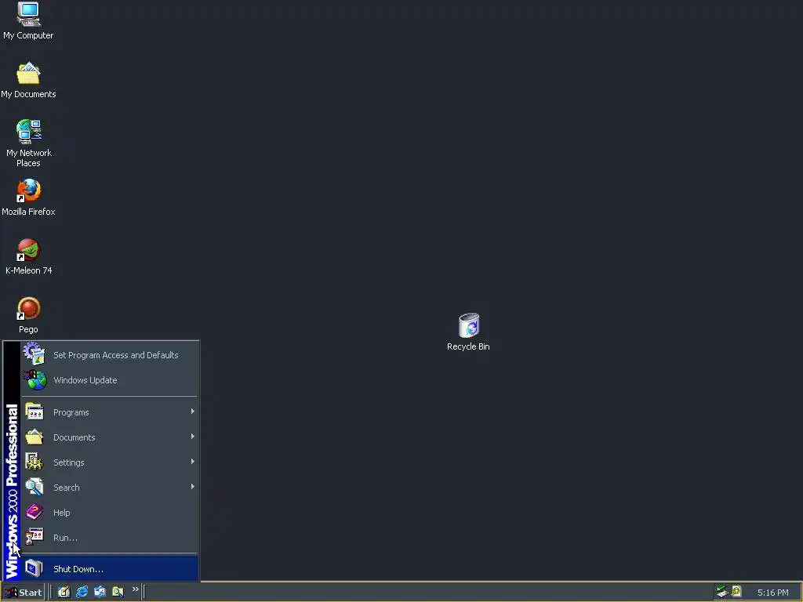Screen dimensions: 803x602
Task: Select the Mozilla Firefox shortcut on desktop
Action: point(28,198)
